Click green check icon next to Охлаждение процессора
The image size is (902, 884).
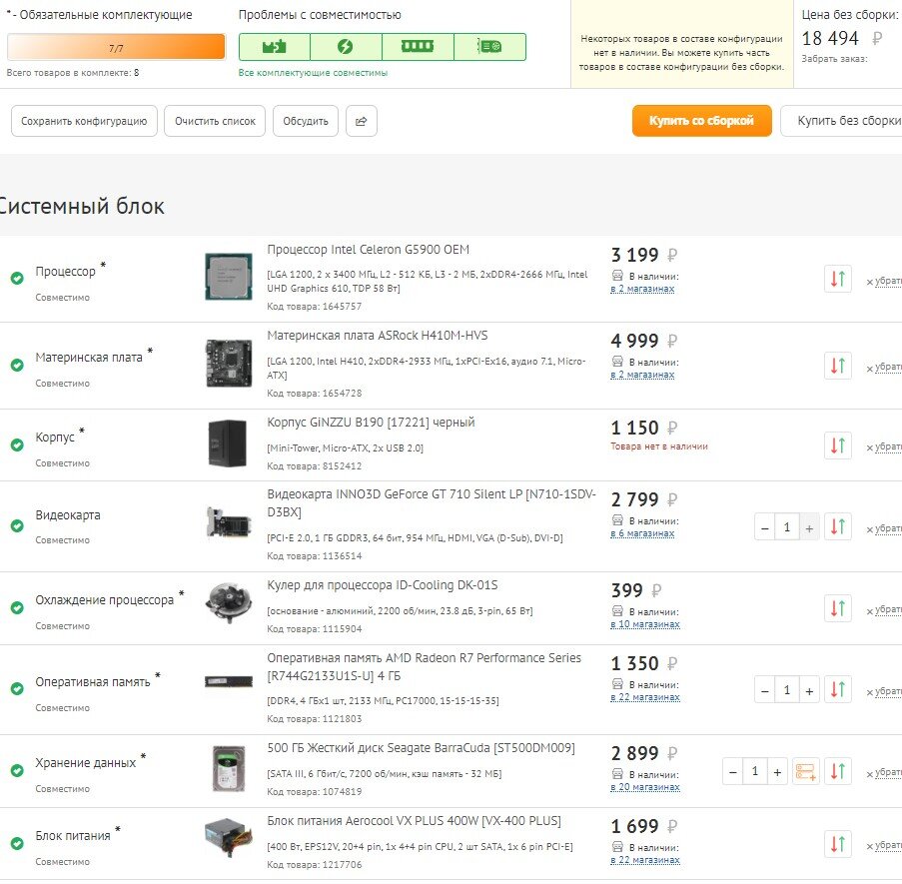17,607
